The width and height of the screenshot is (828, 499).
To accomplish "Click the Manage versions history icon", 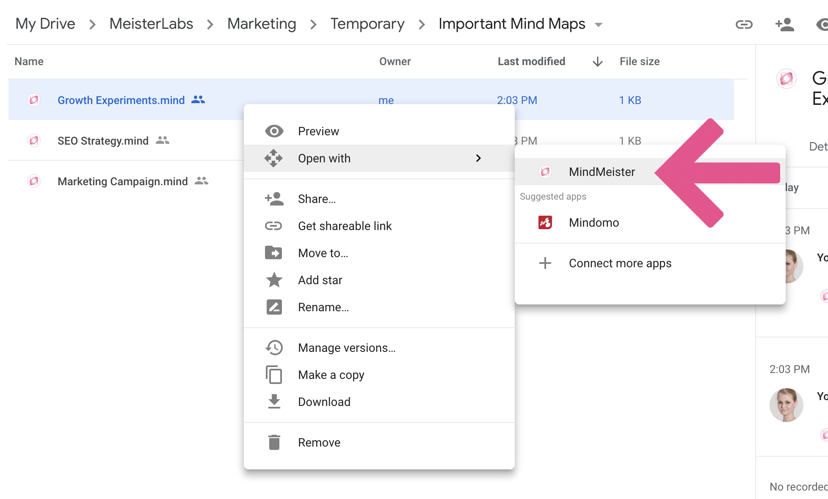I will 274,348.
